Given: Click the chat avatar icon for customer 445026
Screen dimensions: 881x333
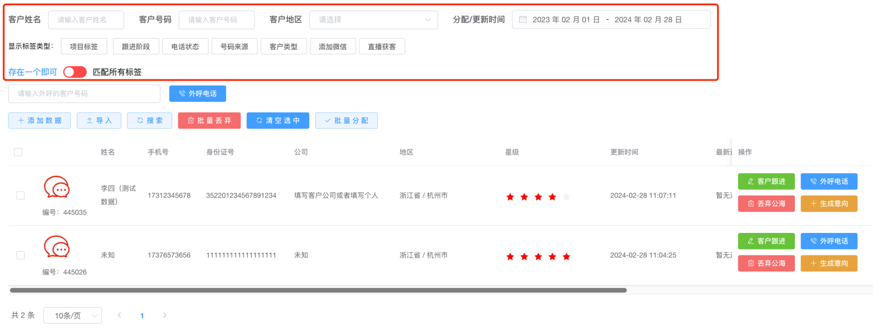Looking at the screenshot, I should 57,247.
